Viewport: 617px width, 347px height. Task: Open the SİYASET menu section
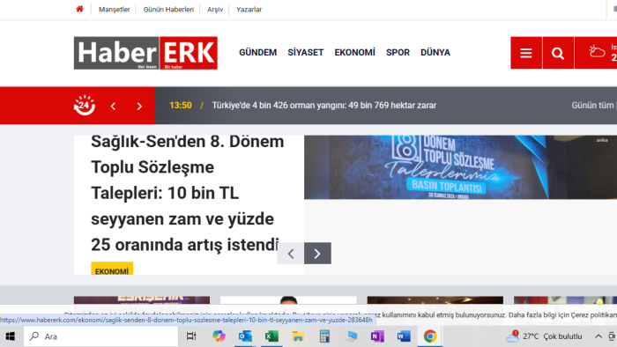point(305,52)
